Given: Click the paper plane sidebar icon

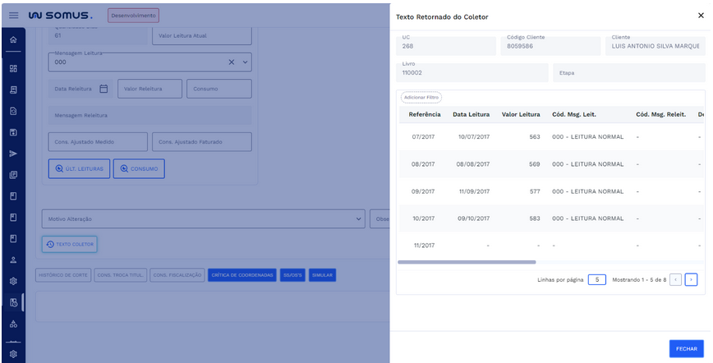Looking at the screenshot, I should 12,154.
